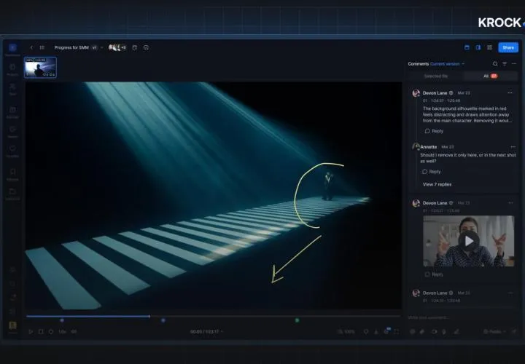Open the comments filter icon

(505, 64)
